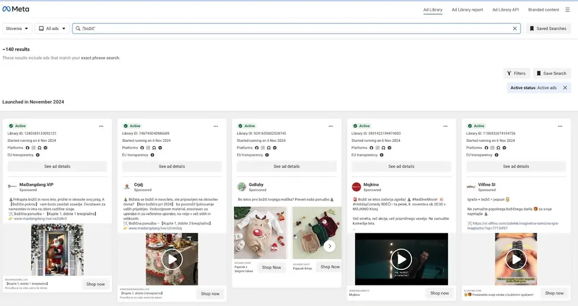Click Library ID 1280385133092121 text
578x306 pixels.
(32, 133)
